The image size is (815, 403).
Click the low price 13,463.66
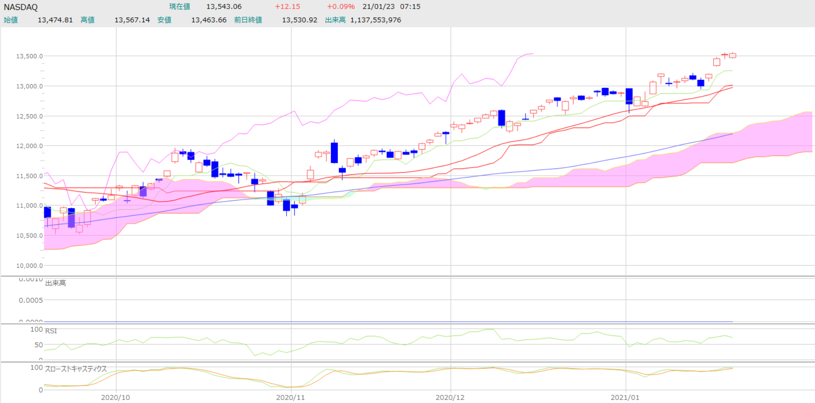tap(209, 20)
